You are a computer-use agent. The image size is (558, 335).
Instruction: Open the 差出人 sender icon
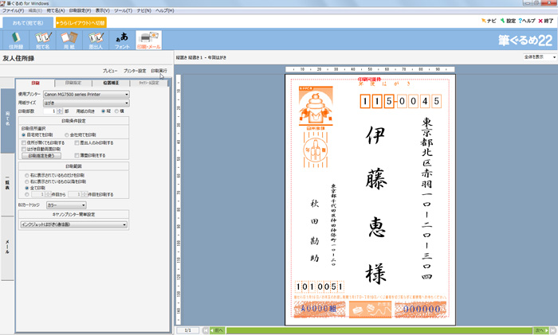tap(96, 40)
